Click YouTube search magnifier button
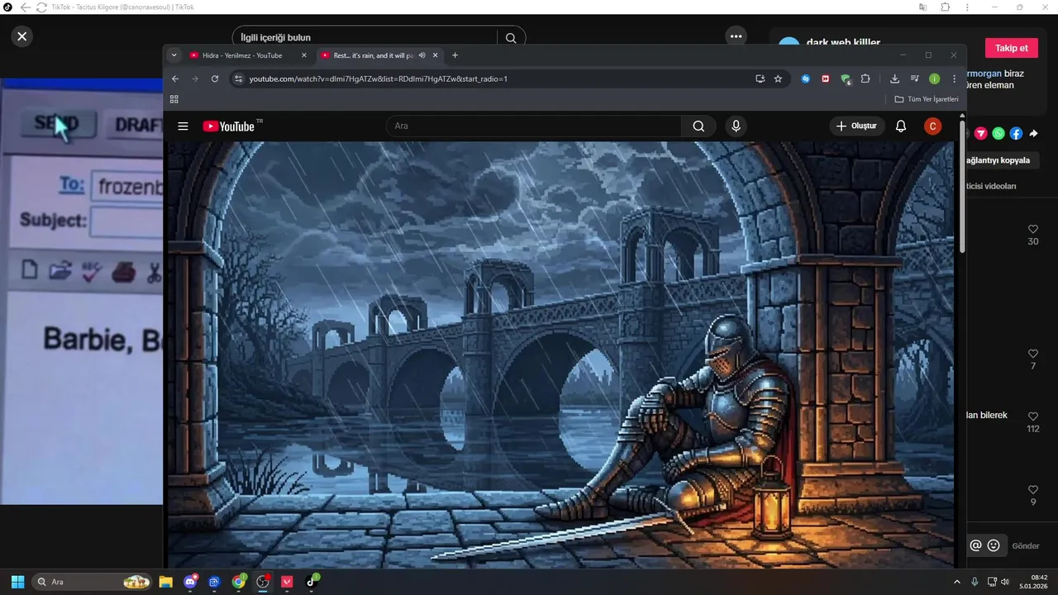Image resolution: width=1058 pixels, height=595 pixels. [x=698, y=126]
